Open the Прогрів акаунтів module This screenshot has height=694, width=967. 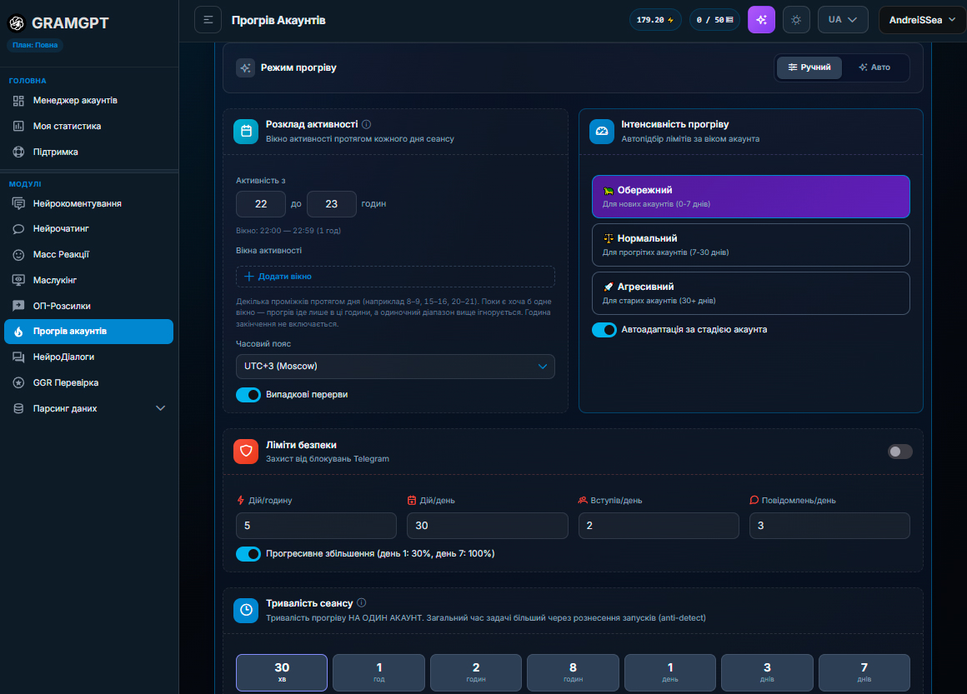tap(89, 332)
